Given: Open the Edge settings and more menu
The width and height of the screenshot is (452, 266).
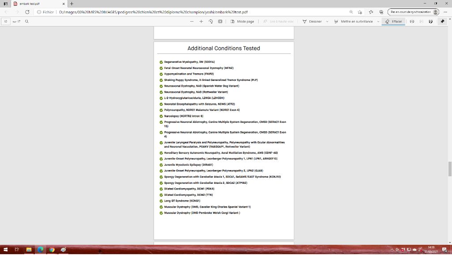Looking at the screenshot, I should coord(445,12).
